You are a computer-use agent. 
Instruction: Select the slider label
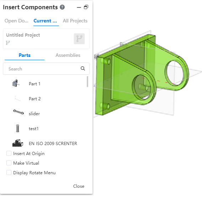coord(34,114)
